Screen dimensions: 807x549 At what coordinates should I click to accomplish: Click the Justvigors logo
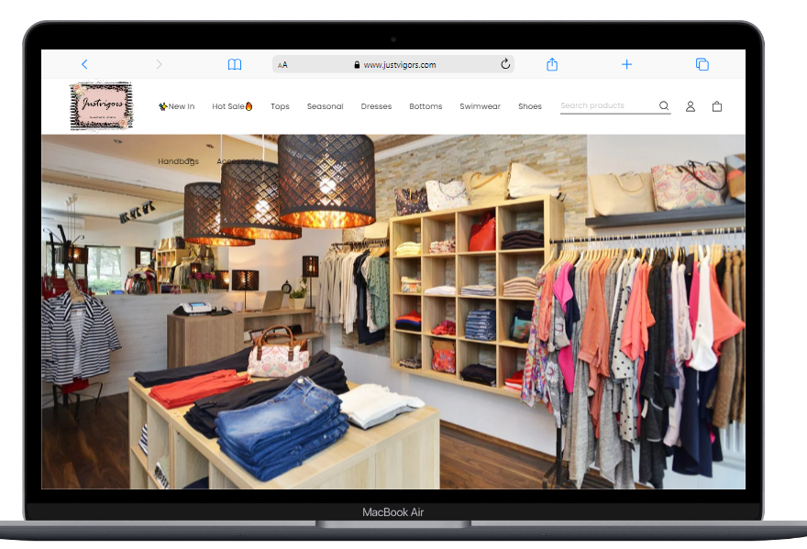tap(102, 106)
